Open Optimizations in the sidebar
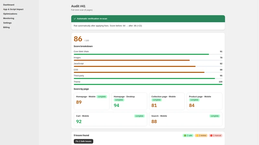Image resolution: width=259 pixels, height=145 pixels. pos(10,14)
